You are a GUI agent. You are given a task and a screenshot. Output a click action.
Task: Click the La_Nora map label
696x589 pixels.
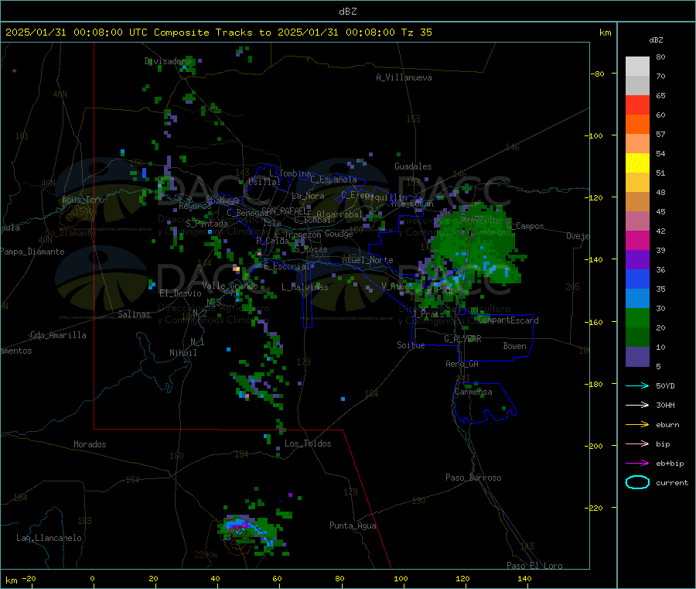308,196
